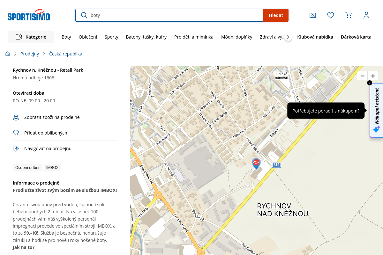Image resolution: width=383 pixels, height=255 pixels.
Task: Expand the Kategorie menu
Action: 31,37
